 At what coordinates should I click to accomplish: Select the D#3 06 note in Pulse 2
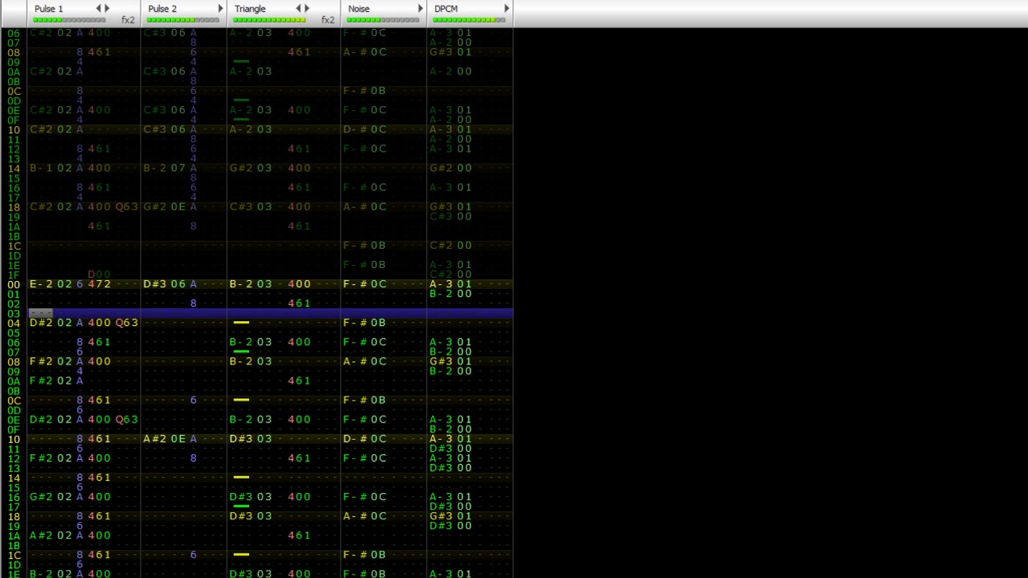point(165,284)
